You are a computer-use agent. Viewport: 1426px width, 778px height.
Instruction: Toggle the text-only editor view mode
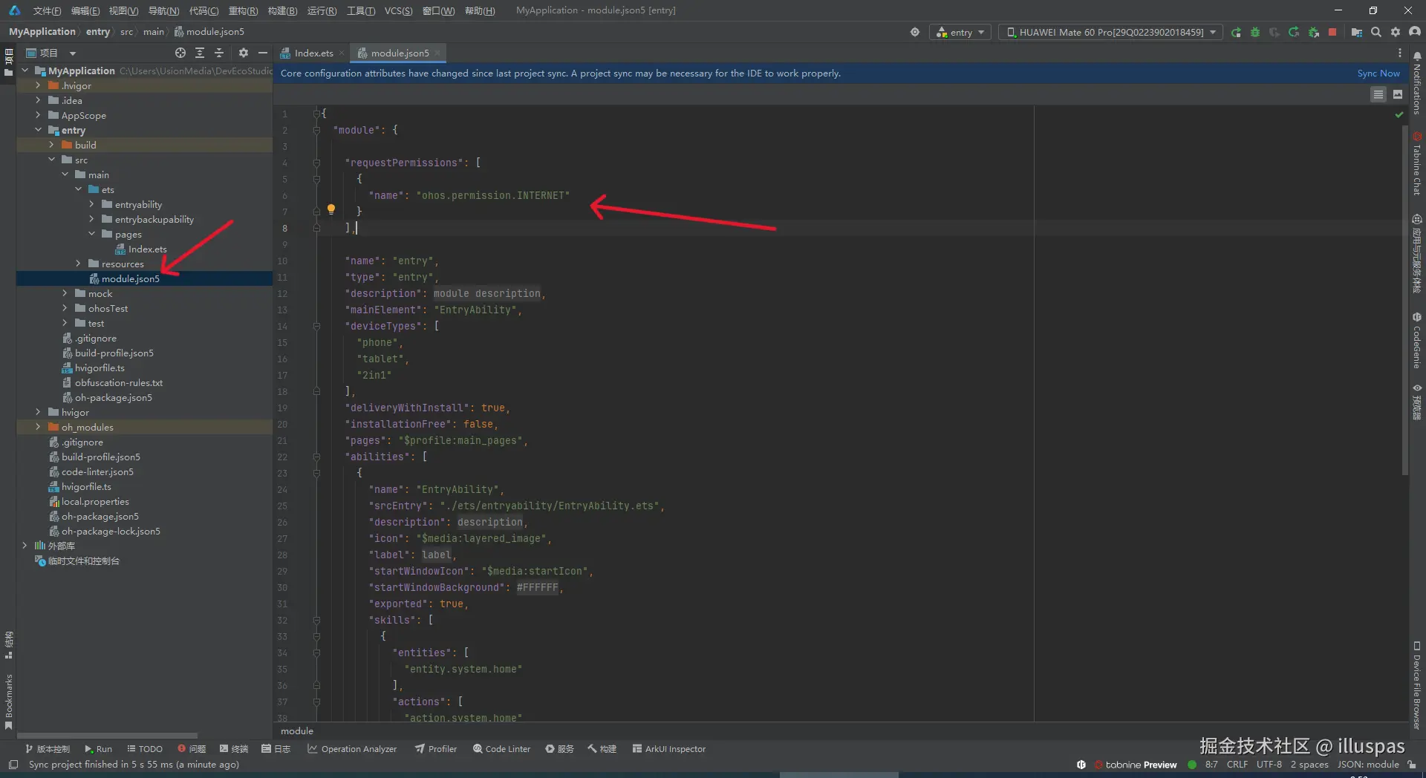(1378, 94)
